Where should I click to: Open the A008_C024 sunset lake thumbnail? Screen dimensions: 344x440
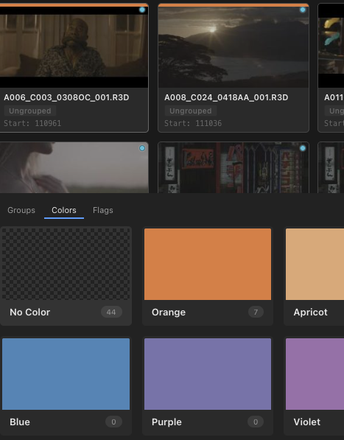234,47
